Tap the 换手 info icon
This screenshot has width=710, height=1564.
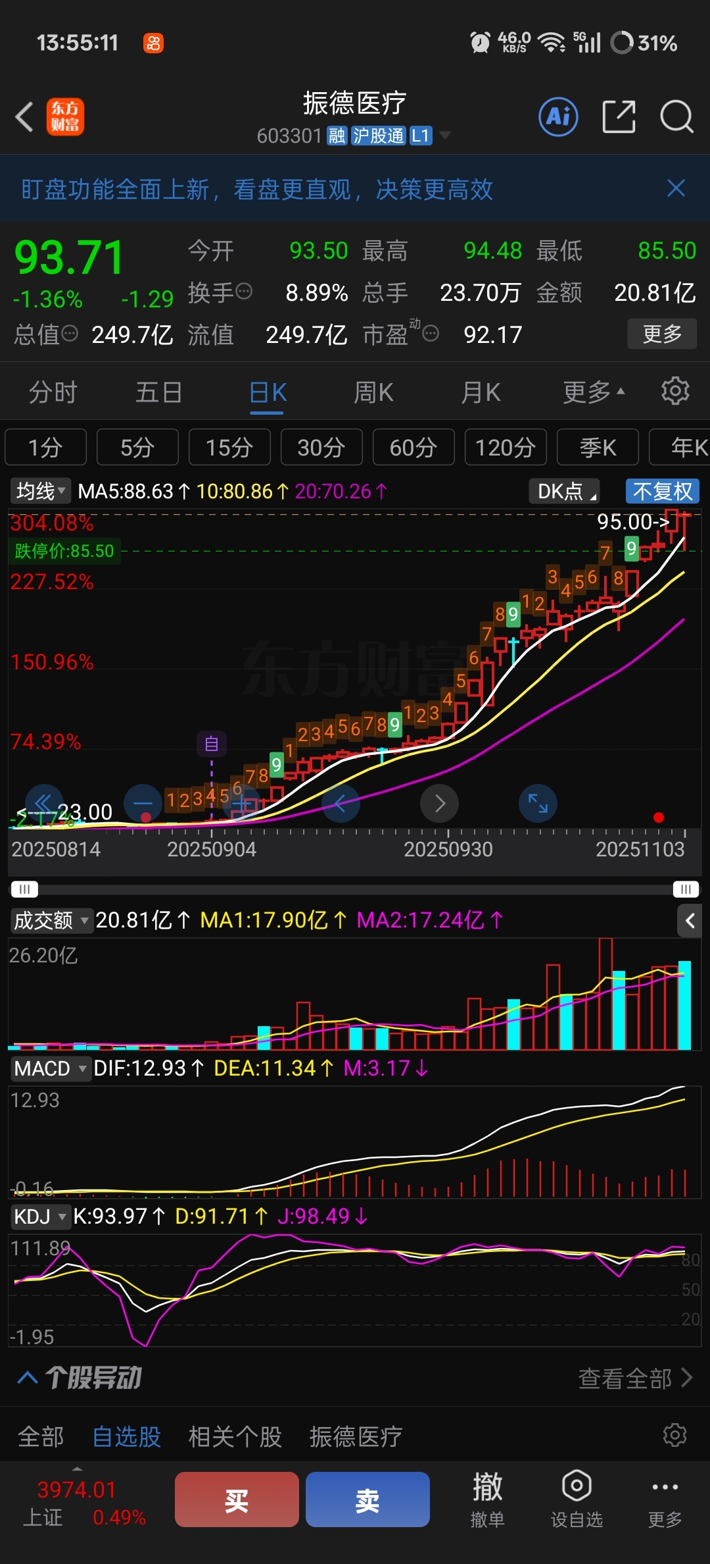pyautogui.click(x=244, y=291)
